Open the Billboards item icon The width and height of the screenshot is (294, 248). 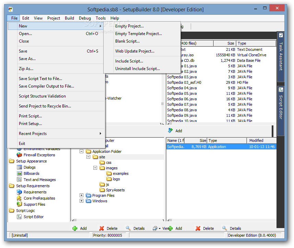pyautogui.click(x=19, y=173)
